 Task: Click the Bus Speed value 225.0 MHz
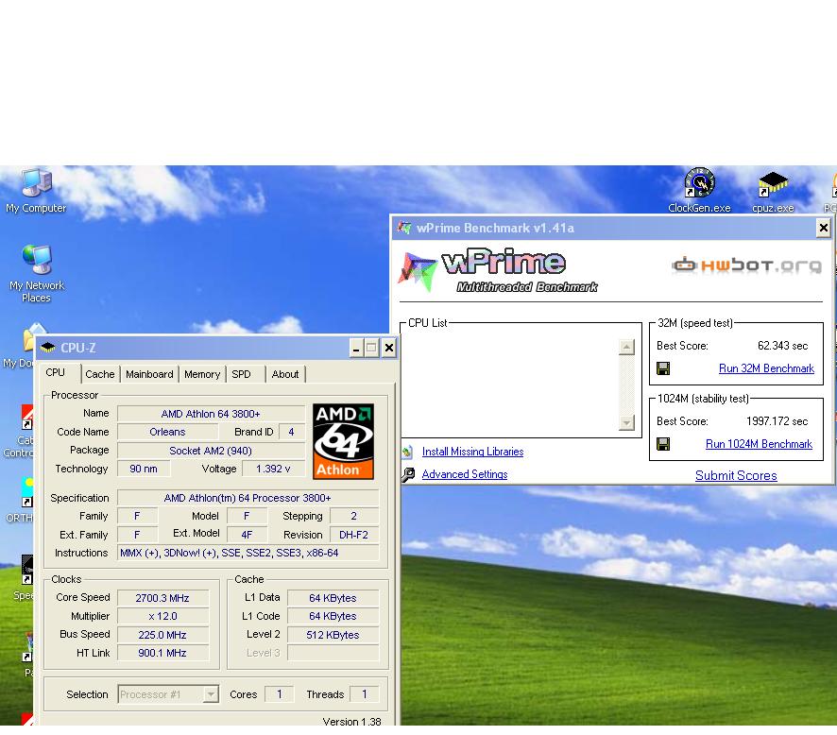[x=162, y=635]
